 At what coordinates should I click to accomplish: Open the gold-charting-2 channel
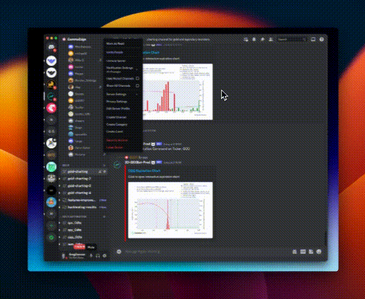(79, 186)
